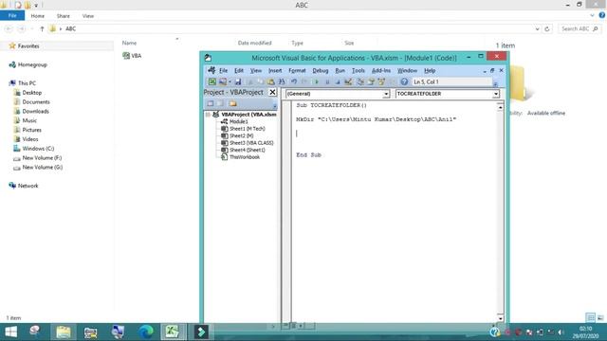
Task: Click the blue Help question mark icon
Action: pos(404,81)
